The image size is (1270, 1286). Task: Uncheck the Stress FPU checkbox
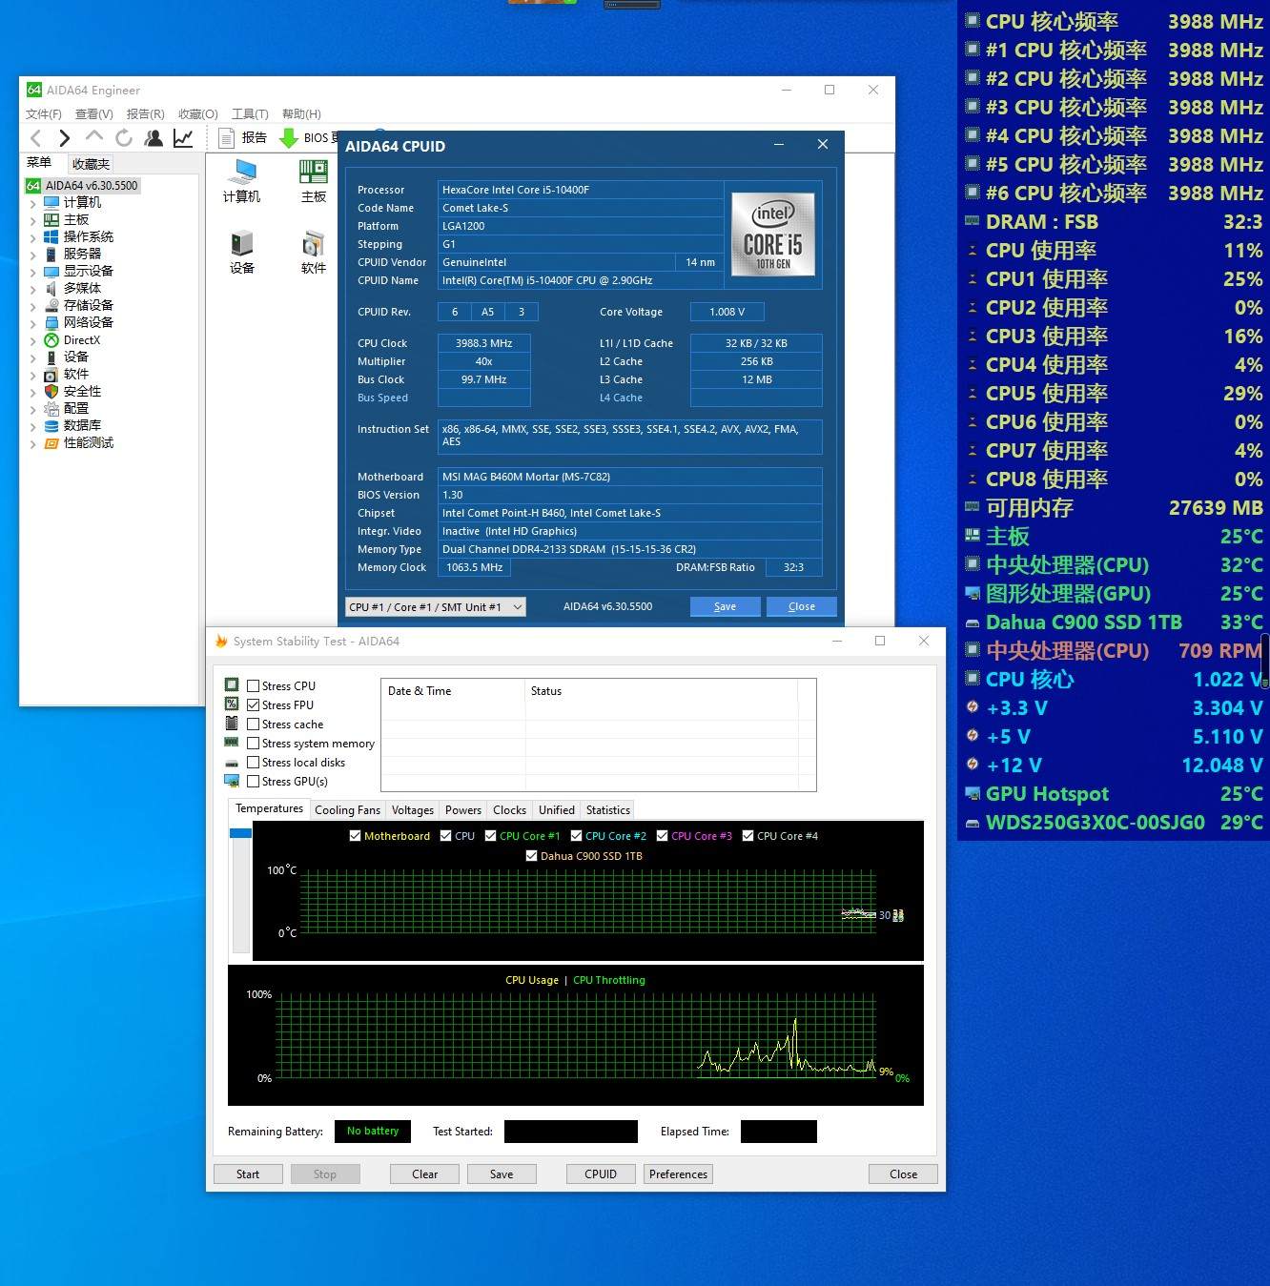(x=254, y=705)
